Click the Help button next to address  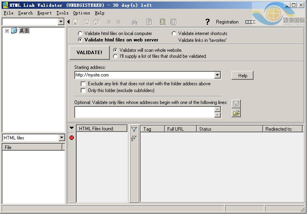click(x=242, y=75)
